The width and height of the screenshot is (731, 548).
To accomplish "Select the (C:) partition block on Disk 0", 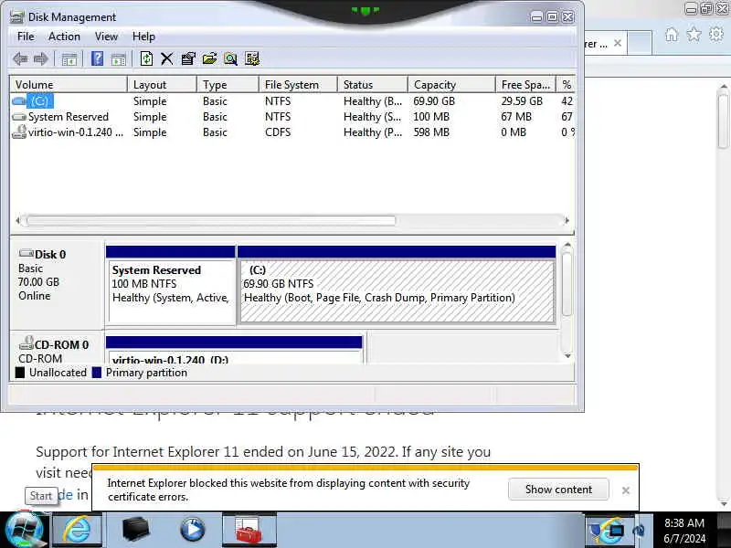I will [x=397, y=285].
